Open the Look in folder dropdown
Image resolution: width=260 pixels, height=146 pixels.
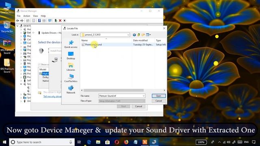click(128, 35)
